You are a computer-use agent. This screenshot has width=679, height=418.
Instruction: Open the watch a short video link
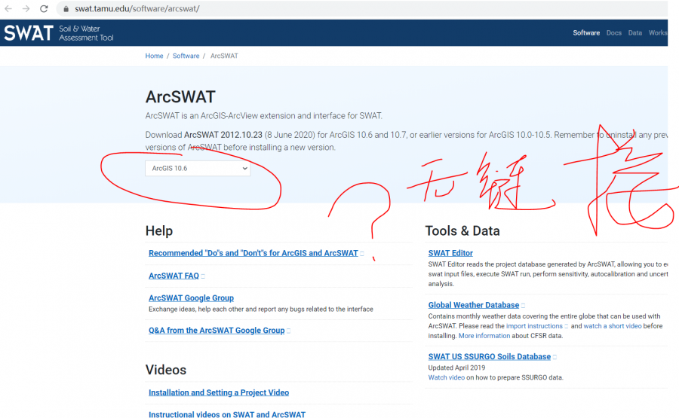(613, 326)
